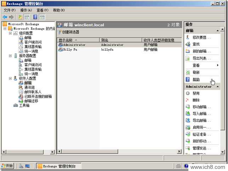228x171 pixels.
Task: Click the 新的移动 action
Action: (x=202, y=141)
